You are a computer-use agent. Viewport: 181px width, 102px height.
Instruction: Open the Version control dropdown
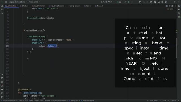click(34, 2)
